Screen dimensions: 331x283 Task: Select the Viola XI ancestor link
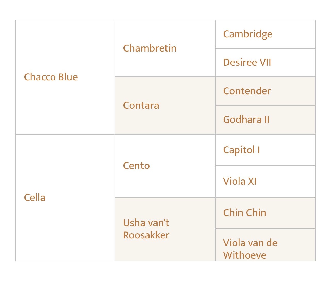click(240, 181)
